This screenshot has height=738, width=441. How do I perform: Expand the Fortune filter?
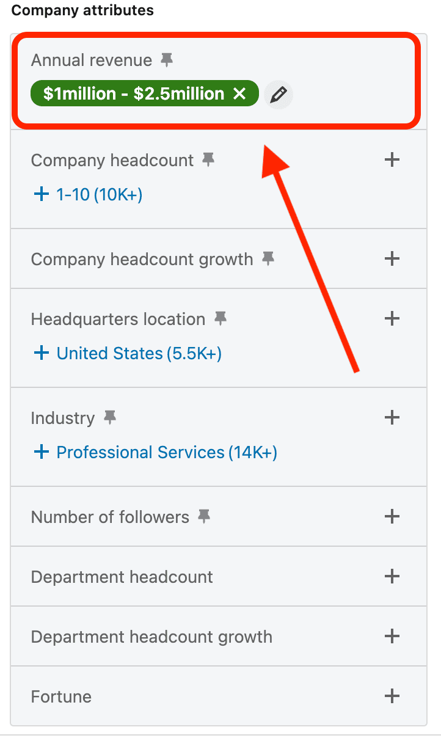pyautogui.click(x=392, y=696)
